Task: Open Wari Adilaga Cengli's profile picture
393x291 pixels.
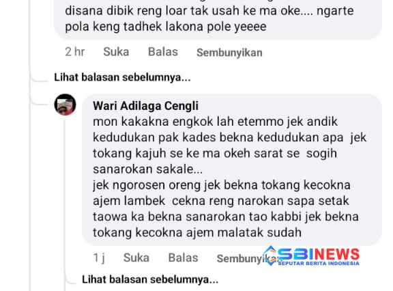Action: click(65, 105)
